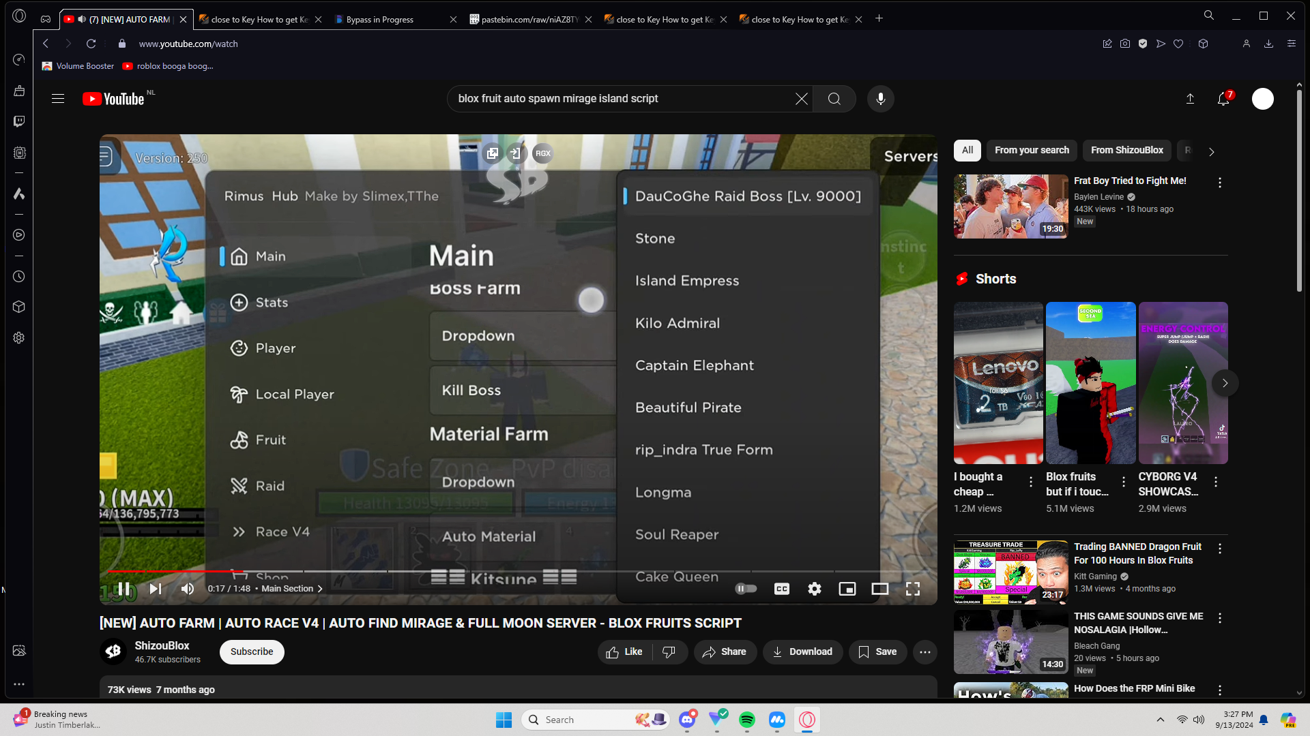Open options for Trading BANNED Dragon Fruit
The height and width of the screenshot is (736, 1310).
1220,549
